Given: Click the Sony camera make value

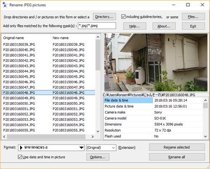Looking at the screenshot, I should click(158, 112).
